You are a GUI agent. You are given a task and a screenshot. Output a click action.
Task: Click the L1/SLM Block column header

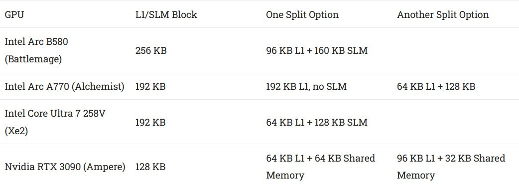pyautogui.click(x=166, y=15)
